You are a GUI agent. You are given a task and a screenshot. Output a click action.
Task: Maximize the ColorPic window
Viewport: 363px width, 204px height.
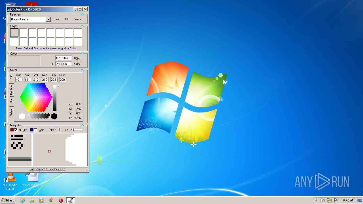pos(80,9)
